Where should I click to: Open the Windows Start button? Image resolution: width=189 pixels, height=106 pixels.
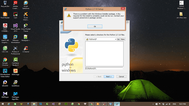2,104
